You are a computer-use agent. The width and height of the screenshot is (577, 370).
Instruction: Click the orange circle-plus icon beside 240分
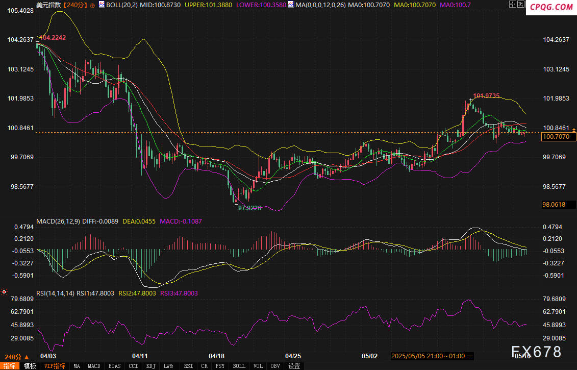[92, 6]
